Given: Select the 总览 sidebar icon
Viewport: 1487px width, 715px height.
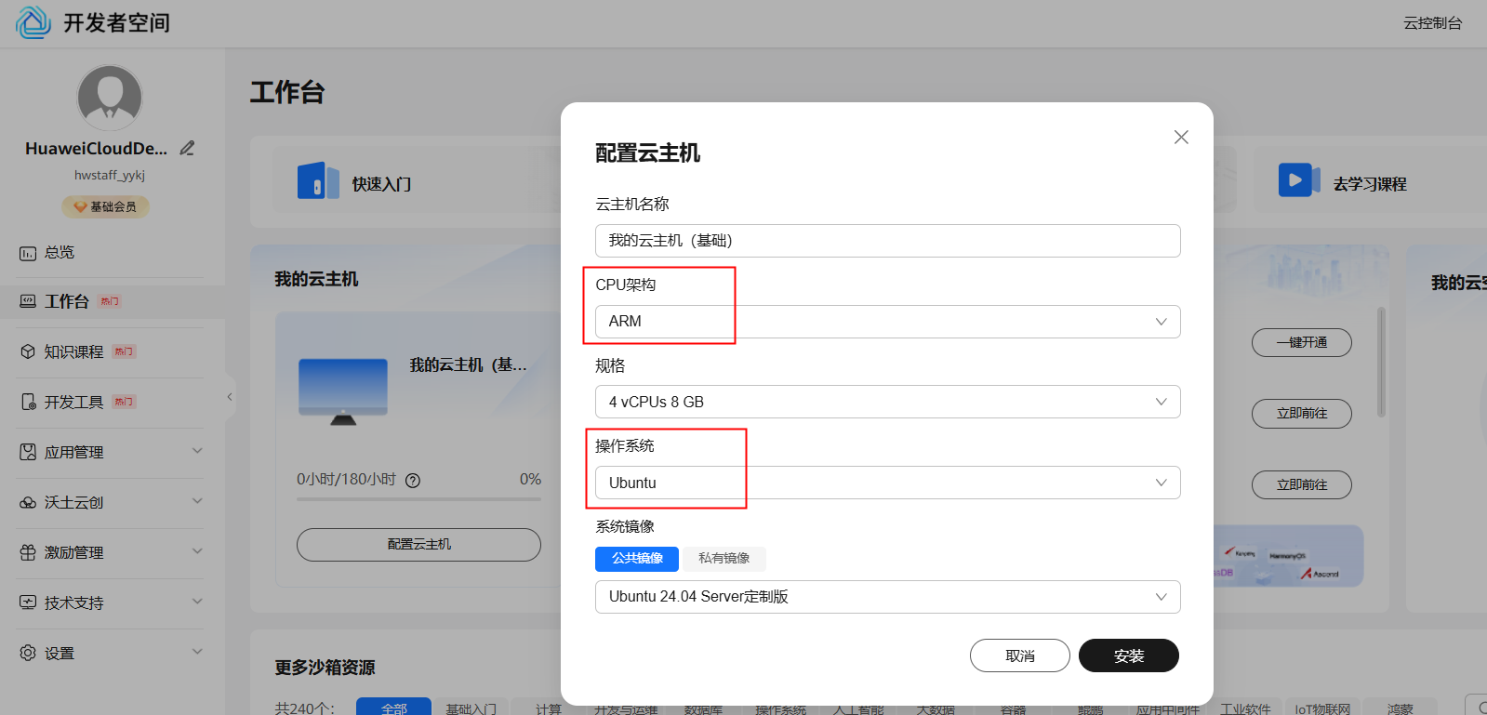Looking at the screenshot, I should pyautogui.click(x=28, y=253).
